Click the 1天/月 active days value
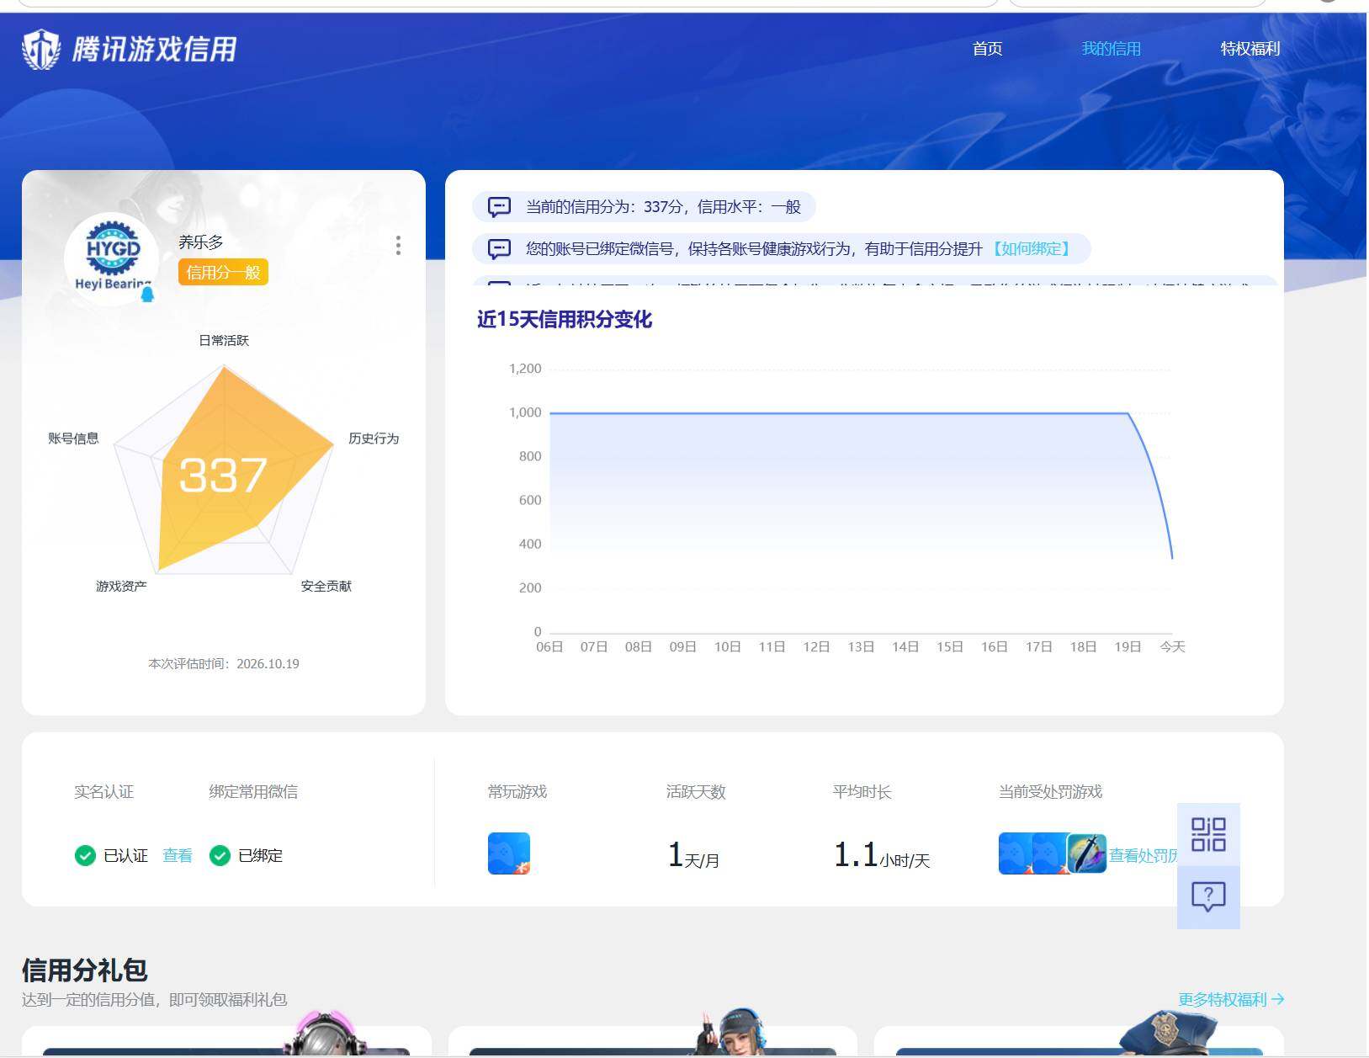 point(693,855)
